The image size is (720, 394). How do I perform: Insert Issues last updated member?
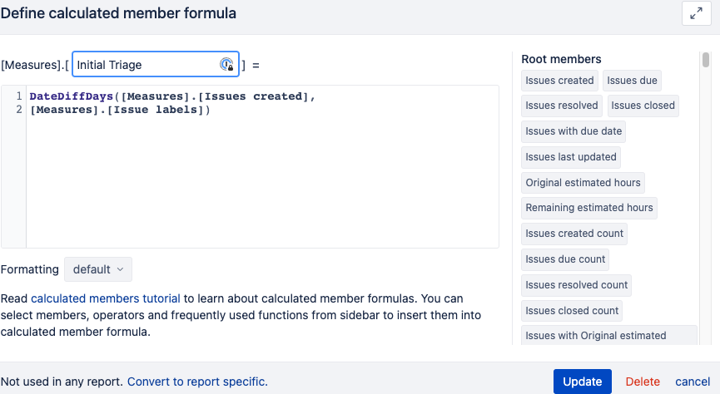(x=571, y=157)
